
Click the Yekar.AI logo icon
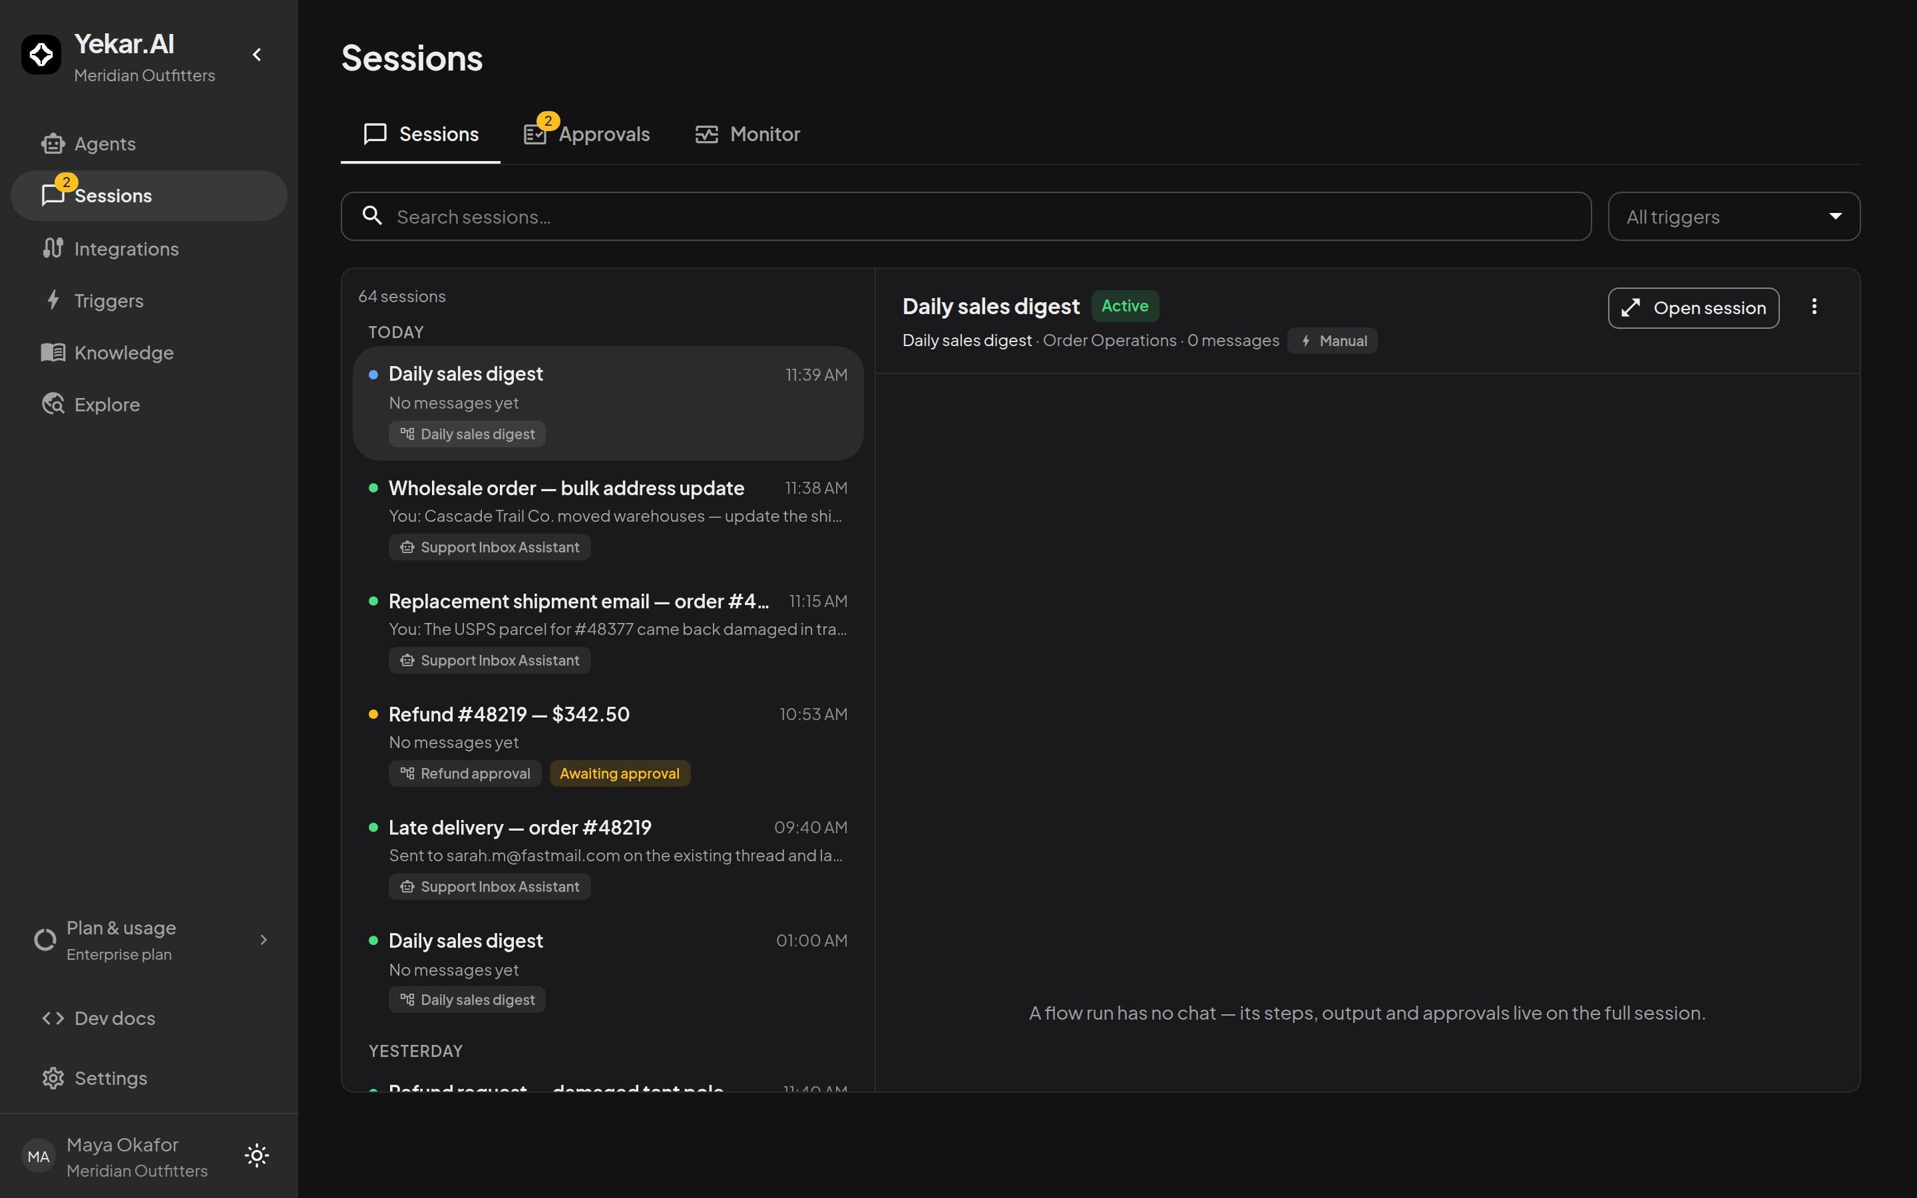pyautogui.click(x=41, y=55)
